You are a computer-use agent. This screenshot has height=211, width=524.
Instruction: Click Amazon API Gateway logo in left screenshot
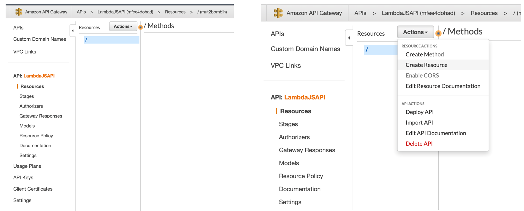19,12
